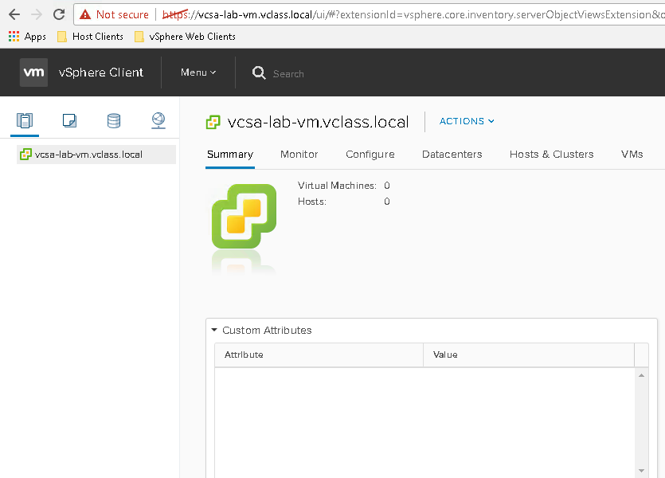Collapse the Custom Attributes section
This screenshot has width=665, height=478.
(x=213, y=330)
